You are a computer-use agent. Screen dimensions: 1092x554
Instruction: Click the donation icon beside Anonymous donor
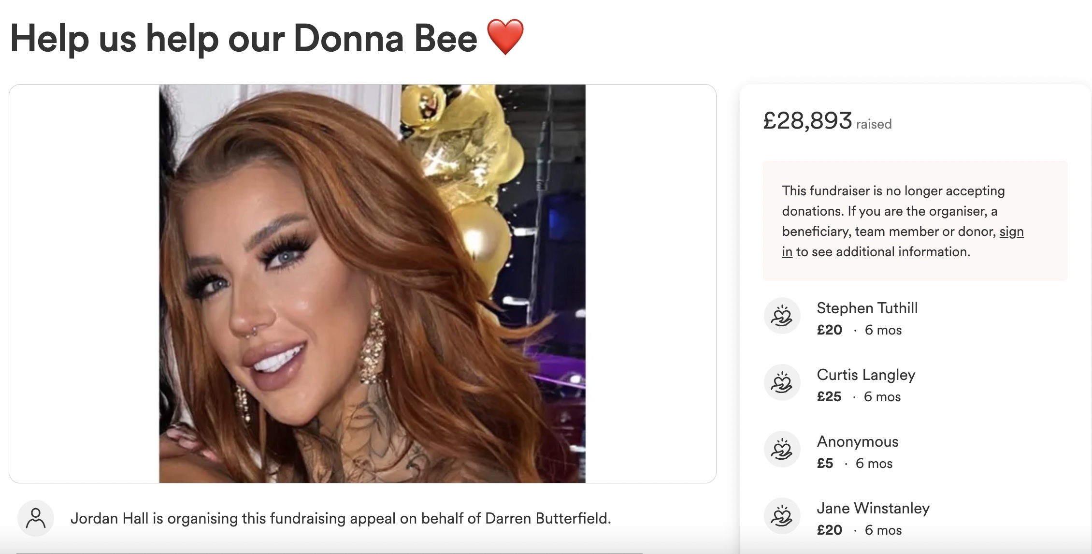[782, 449]
